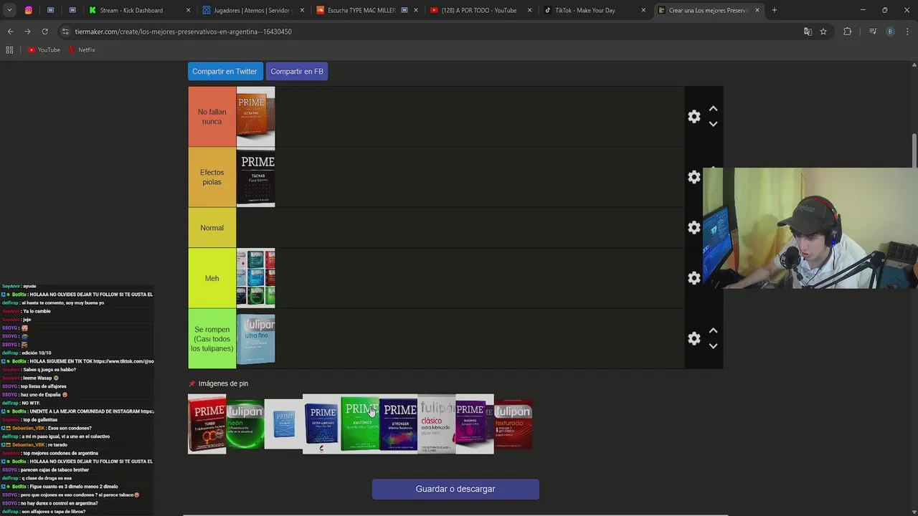
Task: Switch to Stream - Kick Dashboard tab
Action: 140,10
